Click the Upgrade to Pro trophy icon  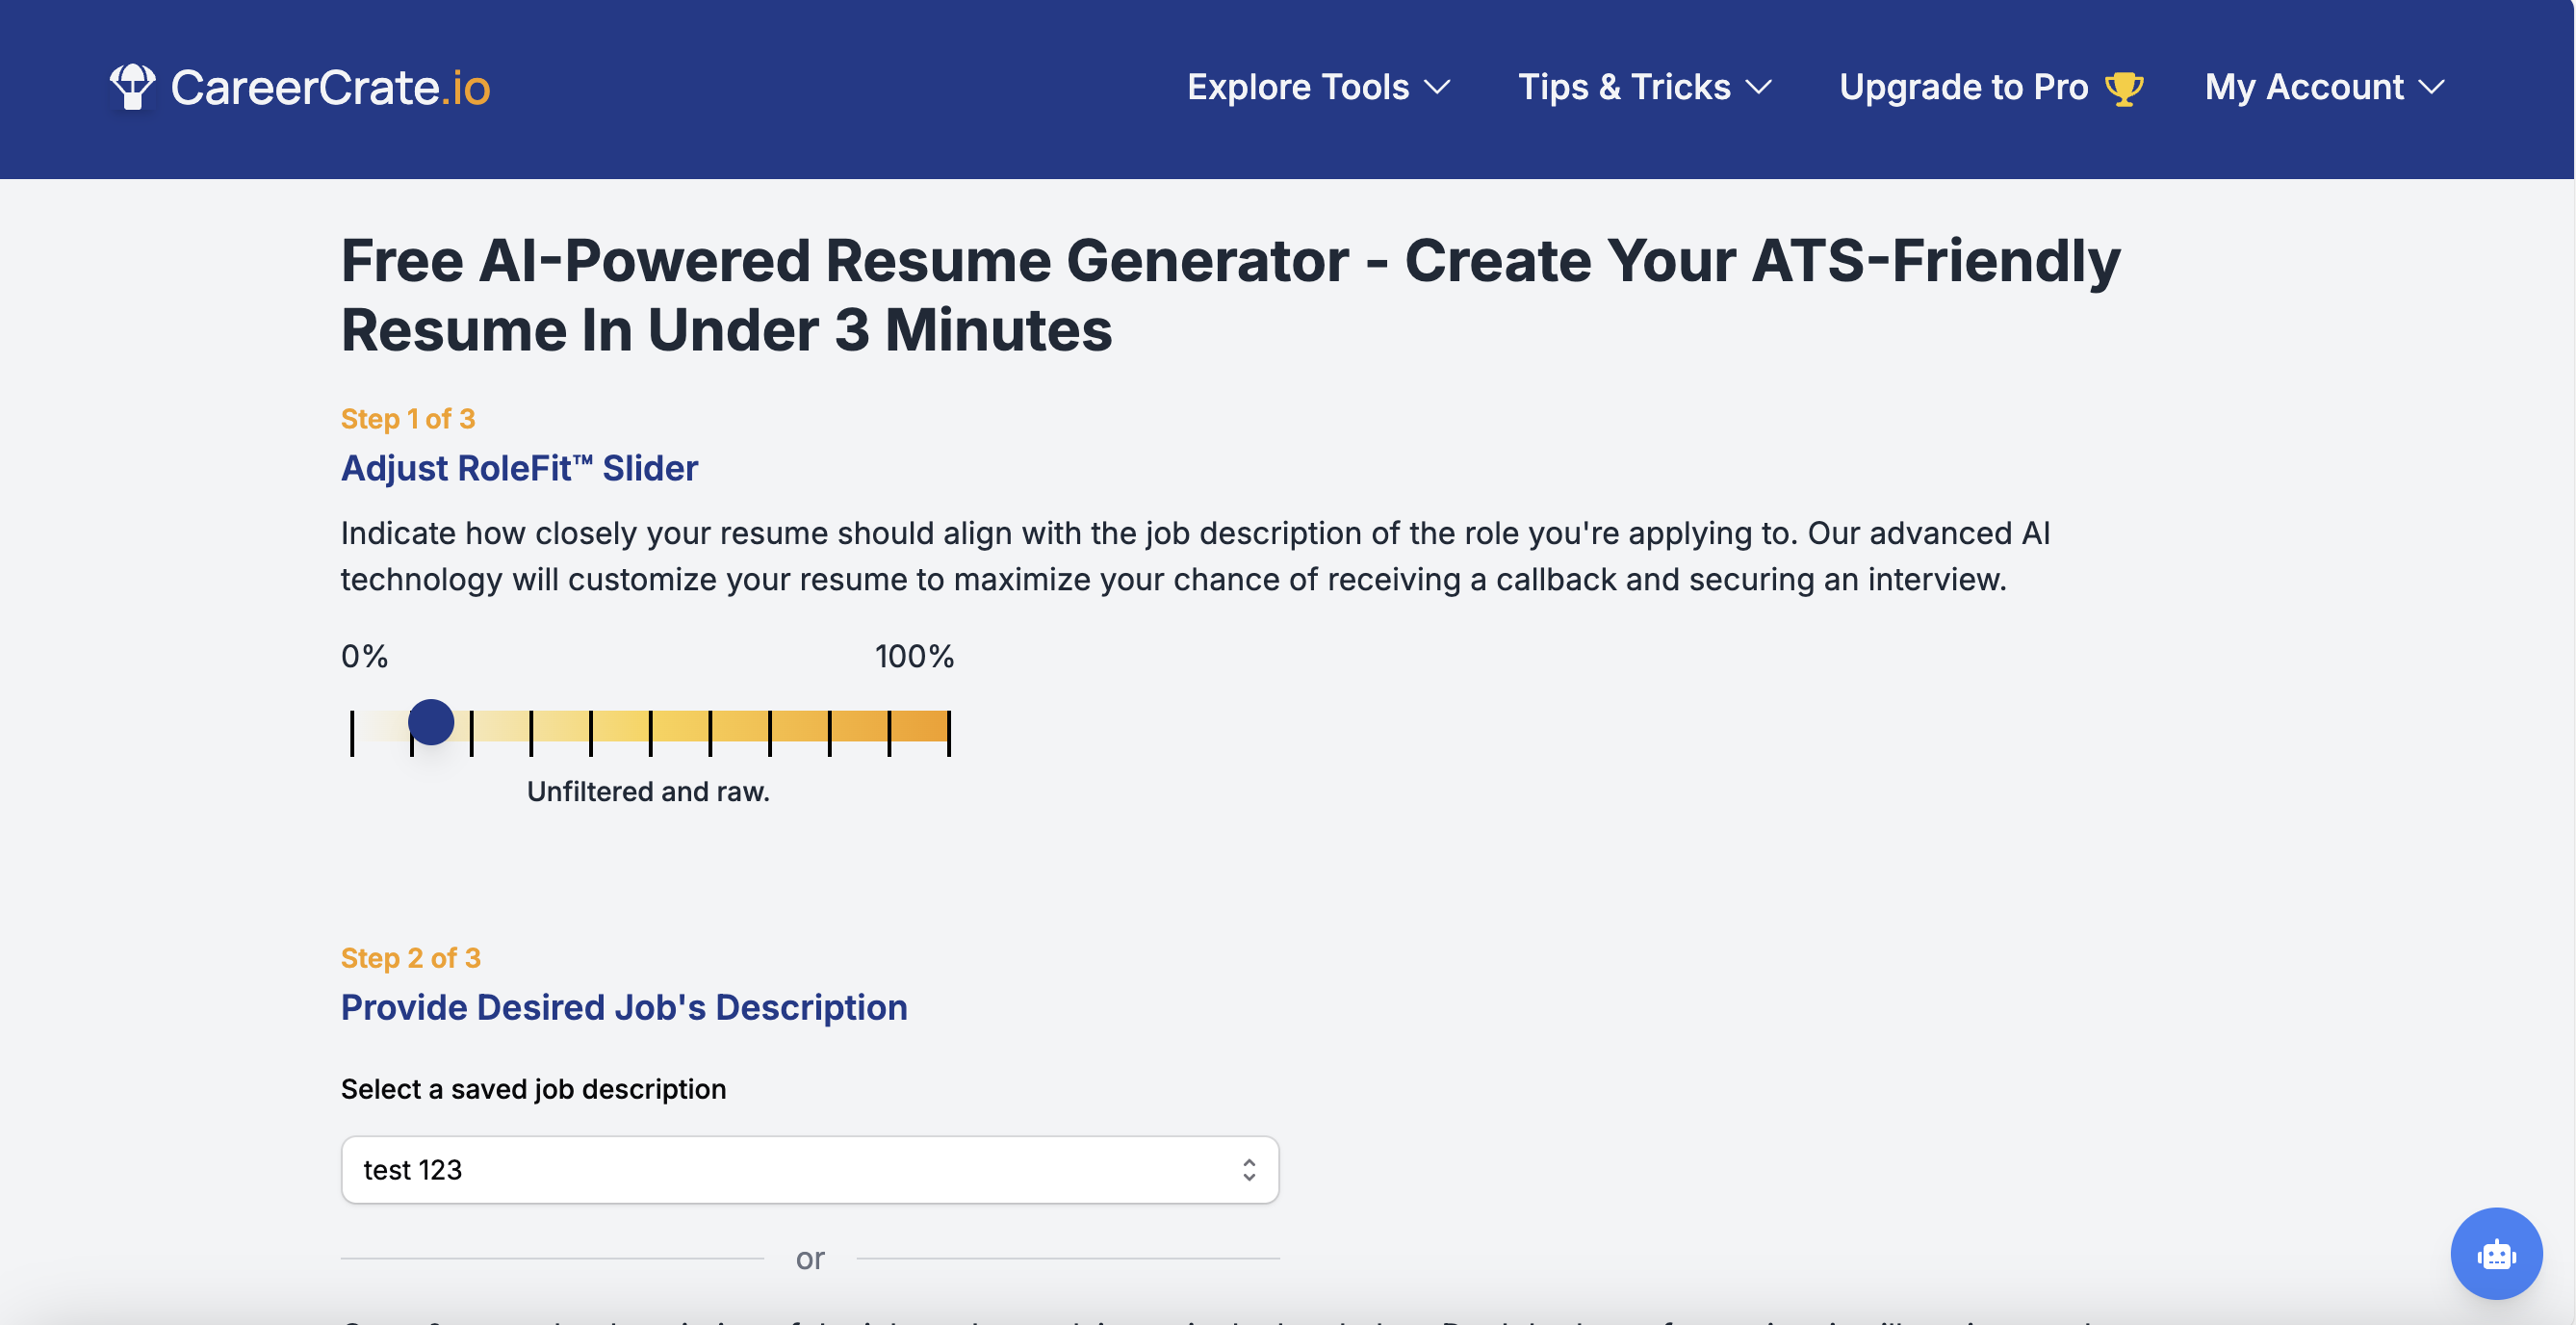click(2122, 88)
